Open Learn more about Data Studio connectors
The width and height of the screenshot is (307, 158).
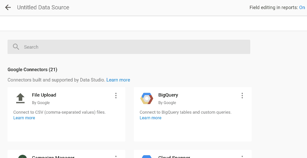tap(118, 80)
